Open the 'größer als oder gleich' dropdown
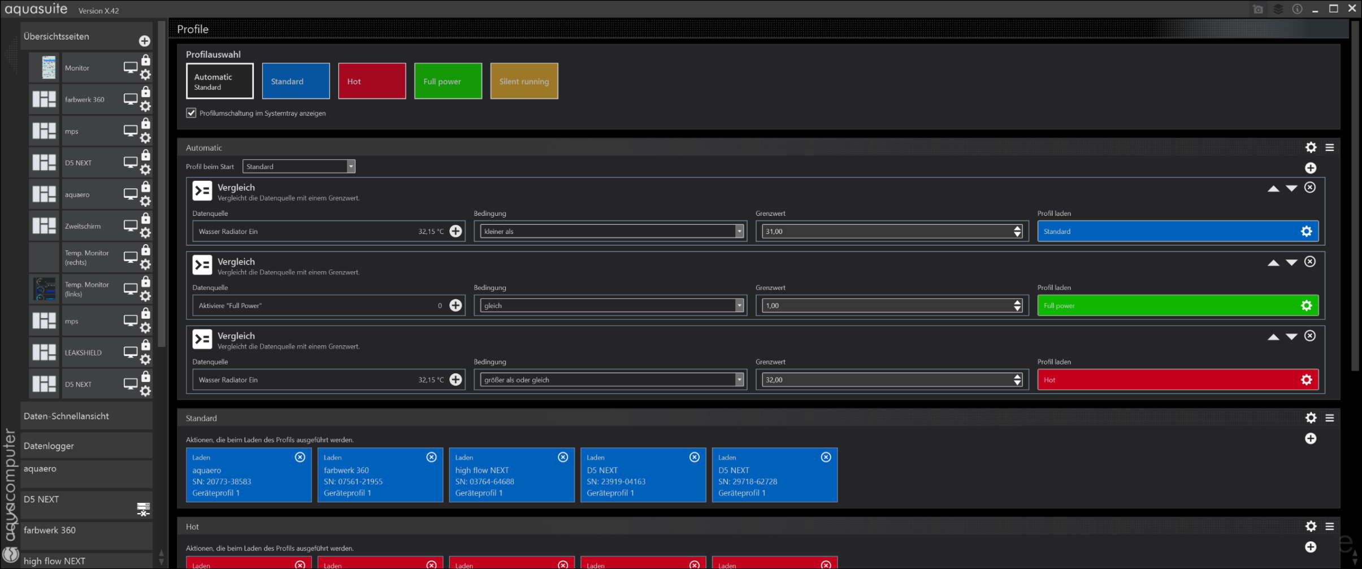1362x569 pixels. coord(611,380)
